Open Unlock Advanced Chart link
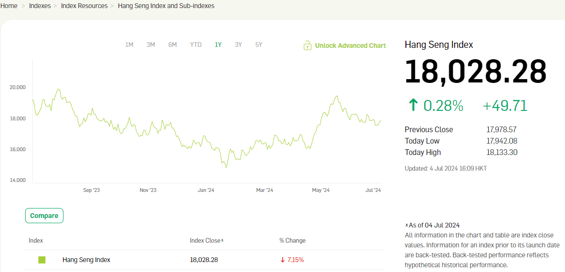Viewport: 565px width, 272px height. [350, 45]
